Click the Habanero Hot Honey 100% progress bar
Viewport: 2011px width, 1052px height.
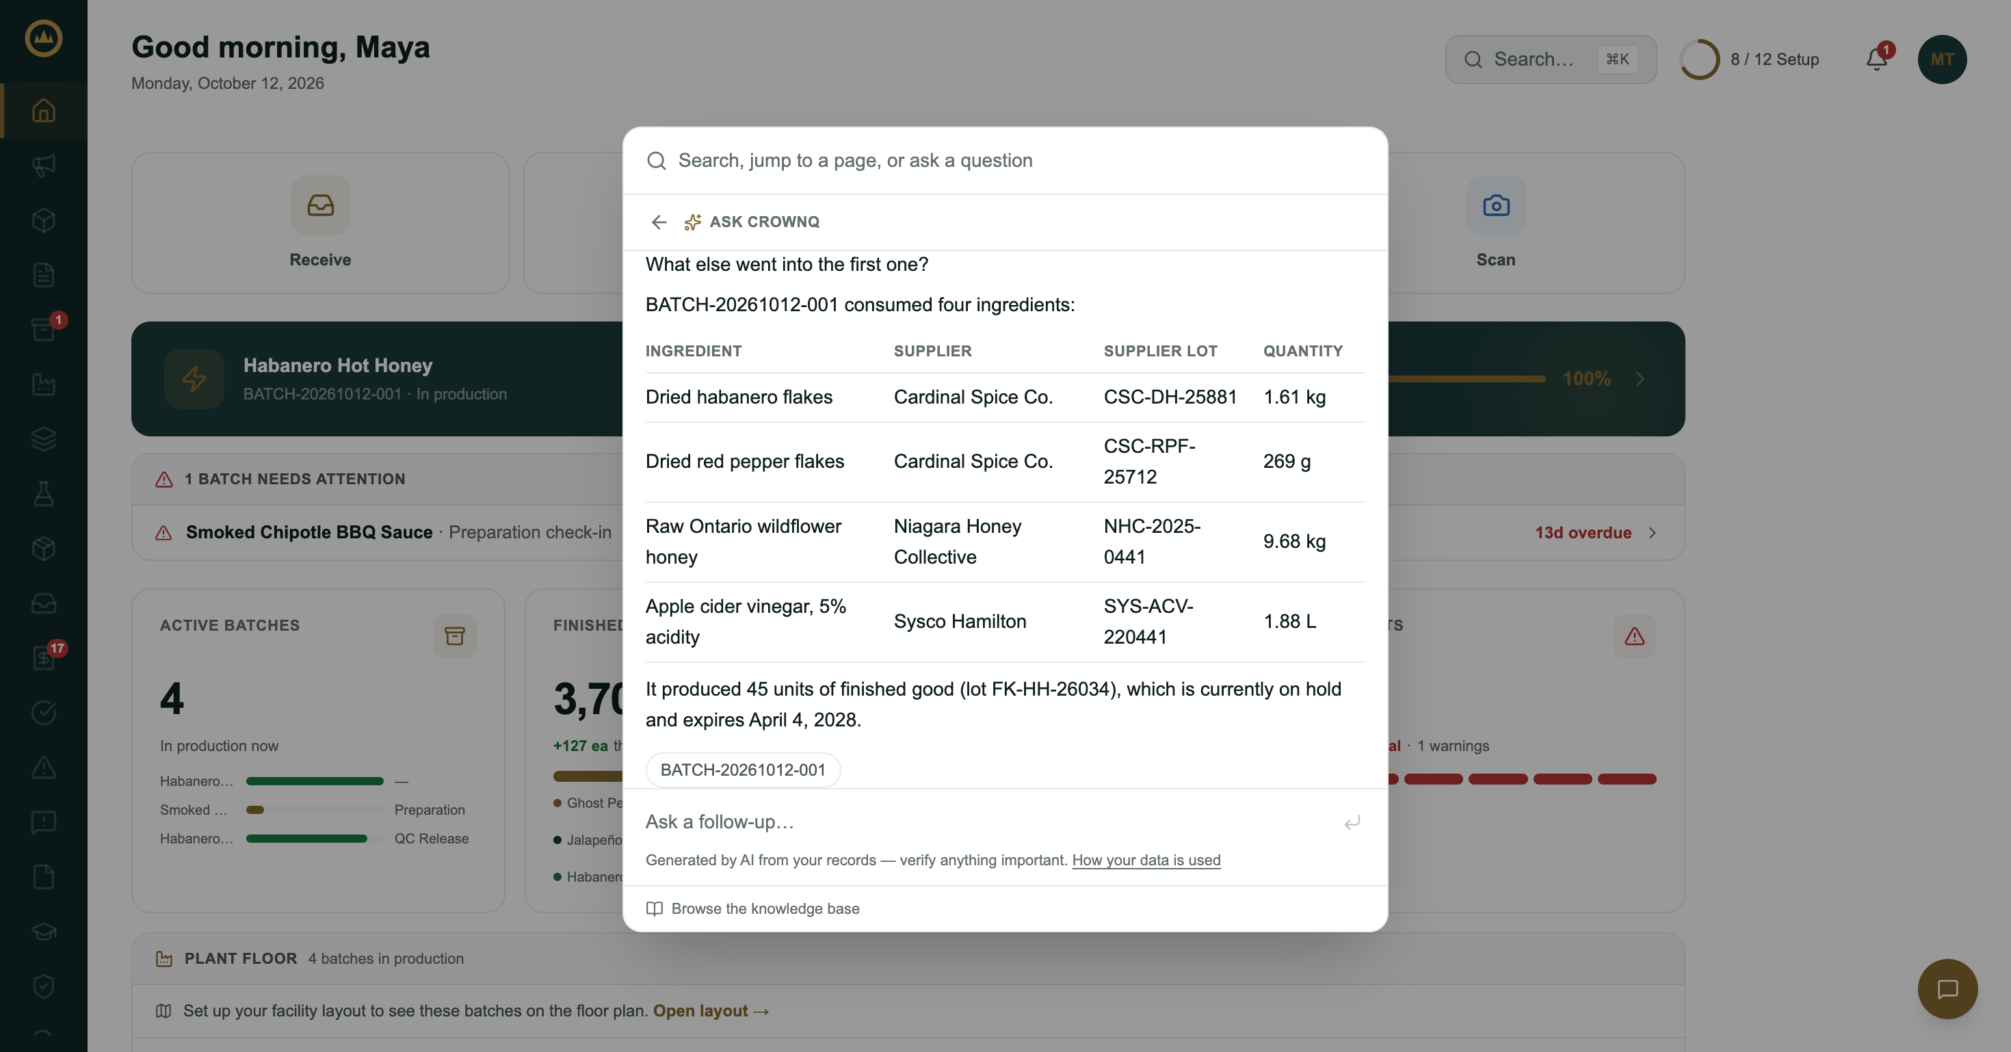pos(1466,378)
